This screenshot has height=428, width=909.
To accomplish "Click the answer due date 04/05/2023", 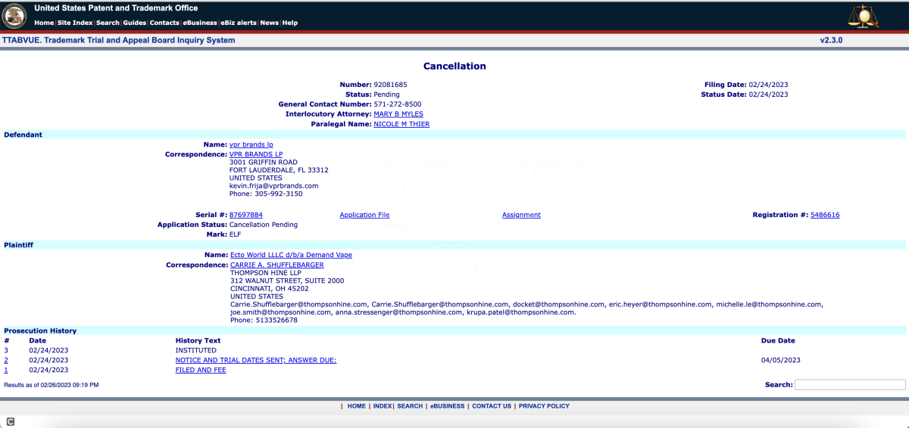I will (781, 360).
